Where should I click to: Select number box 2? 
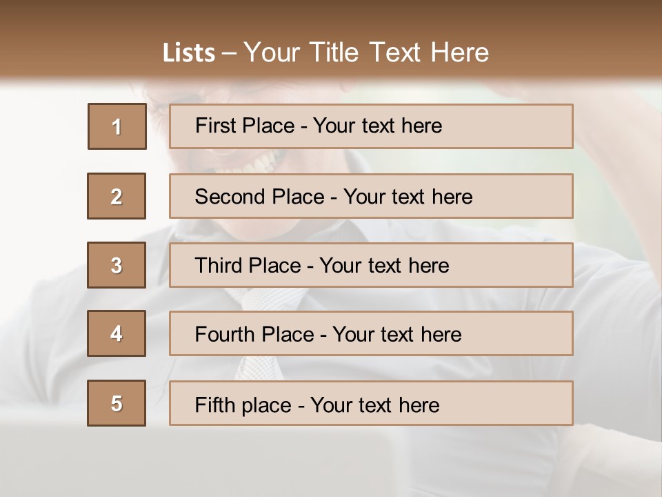click(x=117, y=196)
